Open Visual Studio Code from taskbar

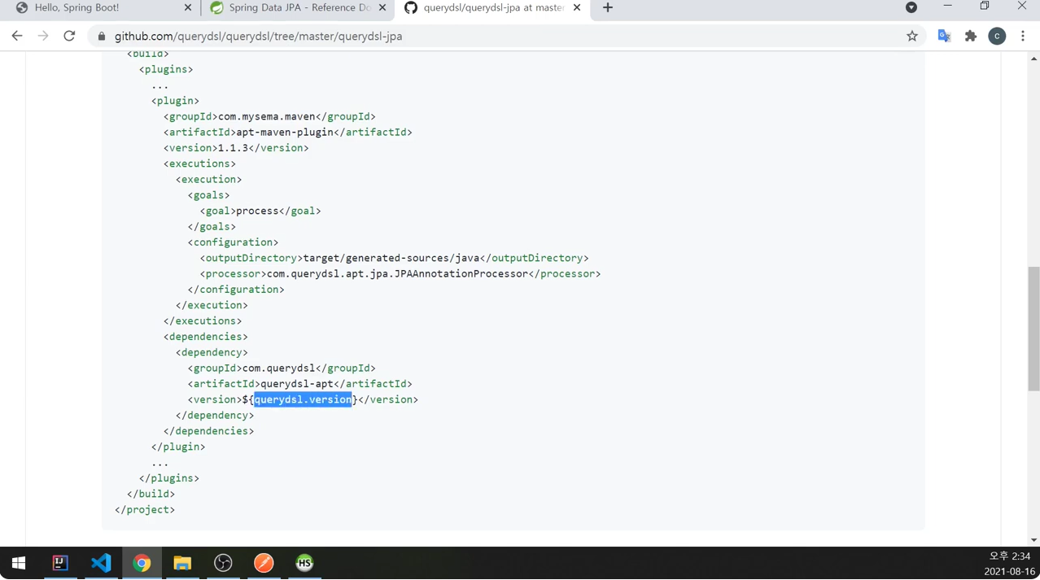point(101,563)
